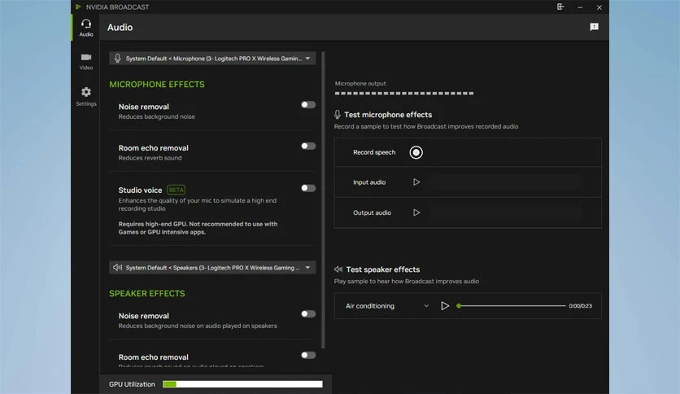The image size is (680, 394).
Task: Click the speaker sample playback slider
Action: click(x=512, y=306)
